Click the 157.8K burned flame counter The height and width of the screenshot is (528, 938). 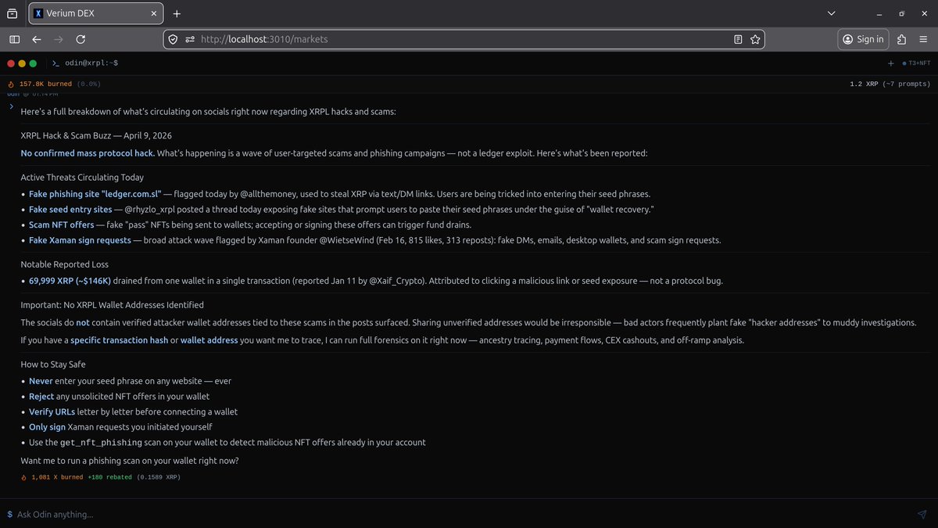tap(46, 84)
